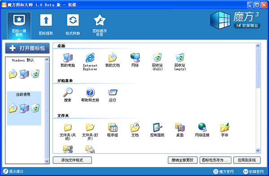Click the 魔方3 软媒精品 logo

(x=235, y=20)
